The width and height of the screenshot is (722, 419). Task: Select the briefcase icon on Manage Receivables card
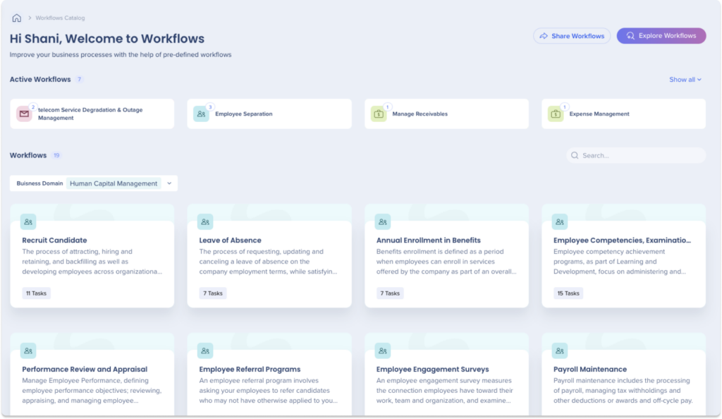coord(377,114)
